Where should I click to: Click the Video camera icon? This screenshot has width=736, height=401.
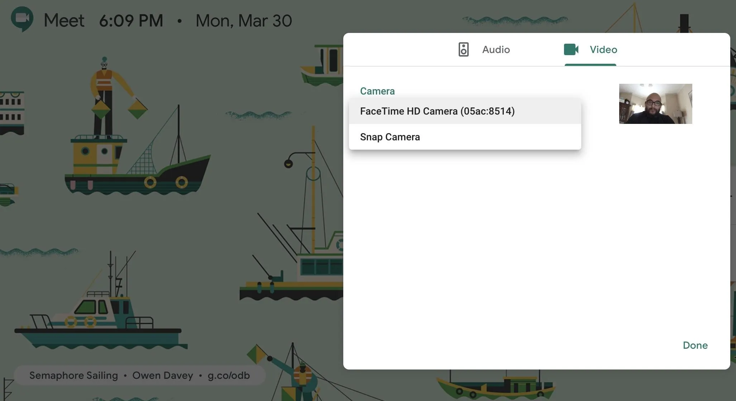coord(571,49)
